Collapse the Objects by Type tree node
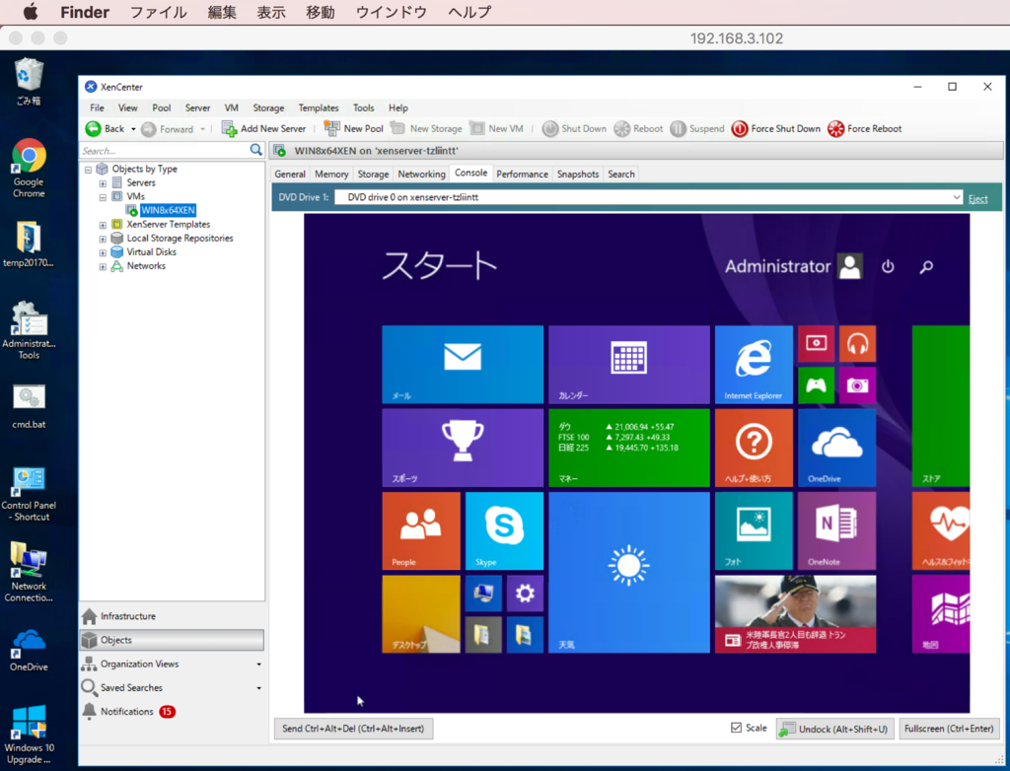This screenshot has height=771, width=1010. [88, 170]
